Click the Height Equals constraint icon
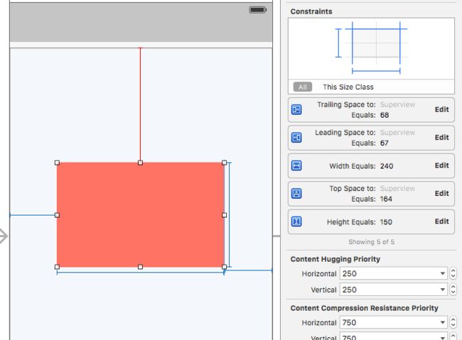This screenshot has height=340, width=462. (296, 221)
